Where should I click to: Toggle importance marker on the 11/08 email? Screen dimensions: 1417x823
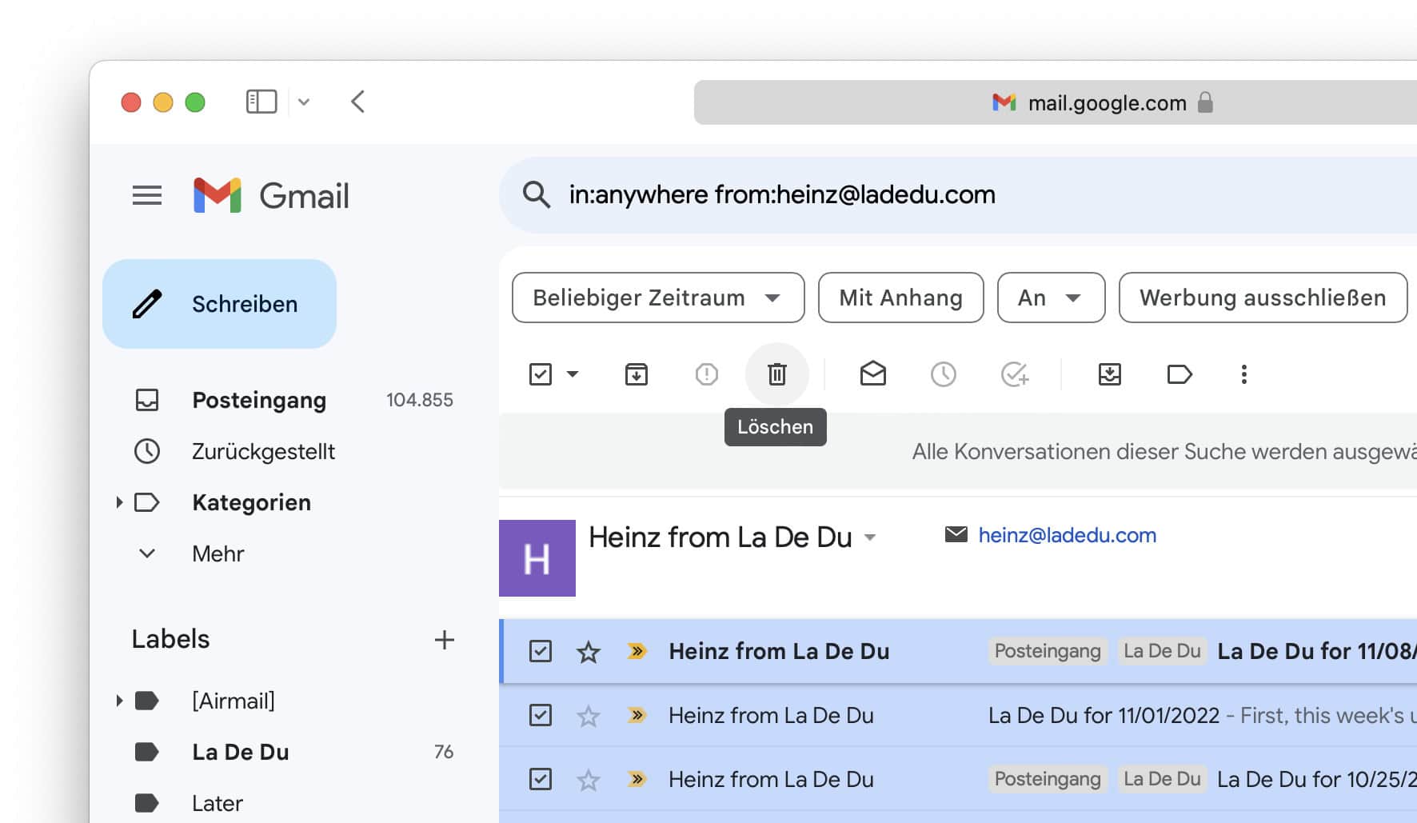click(x=637, y=651)
